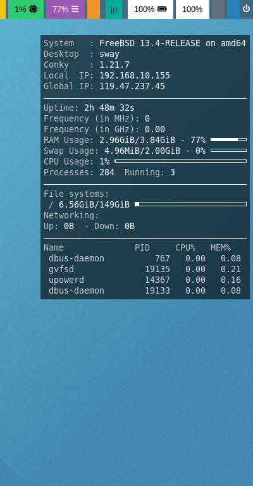Click the purple 77% memory module
Image resolution: width=253 pixels, height=486 pixels.
pos(65,9)
